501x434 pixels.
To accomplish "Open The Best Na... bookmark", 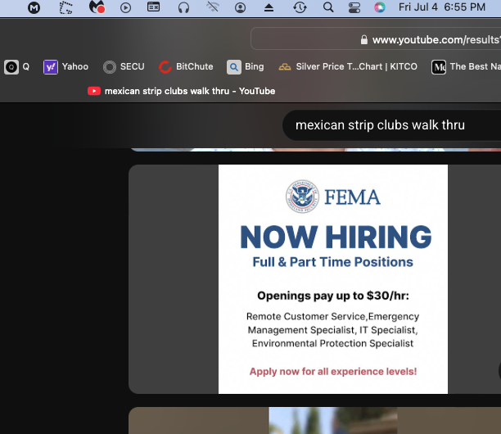I will tap(466, 67).
